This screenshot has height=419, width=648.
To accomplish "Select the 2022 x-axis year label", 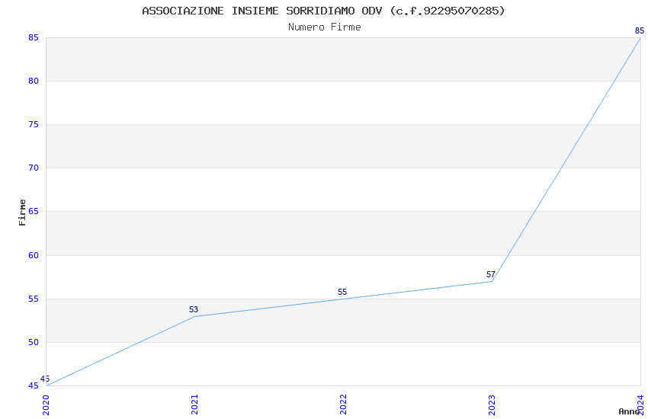I will click(x=343, y=405).
